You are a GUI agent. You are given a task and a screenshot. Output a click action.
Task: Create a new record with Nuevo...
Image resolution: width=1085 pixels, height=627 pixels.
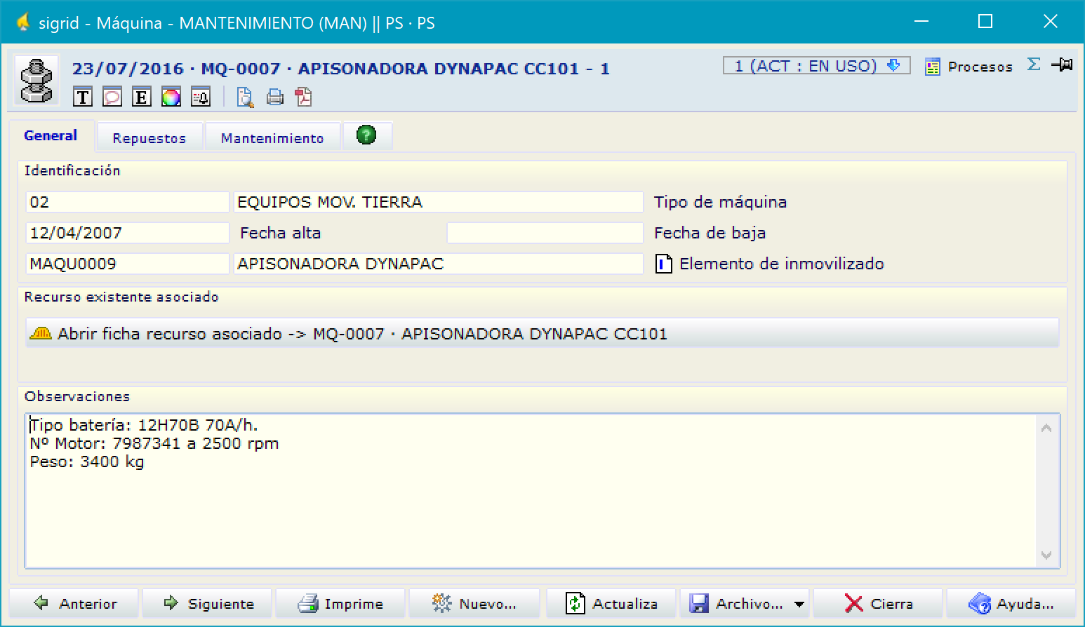pos(474,603)
